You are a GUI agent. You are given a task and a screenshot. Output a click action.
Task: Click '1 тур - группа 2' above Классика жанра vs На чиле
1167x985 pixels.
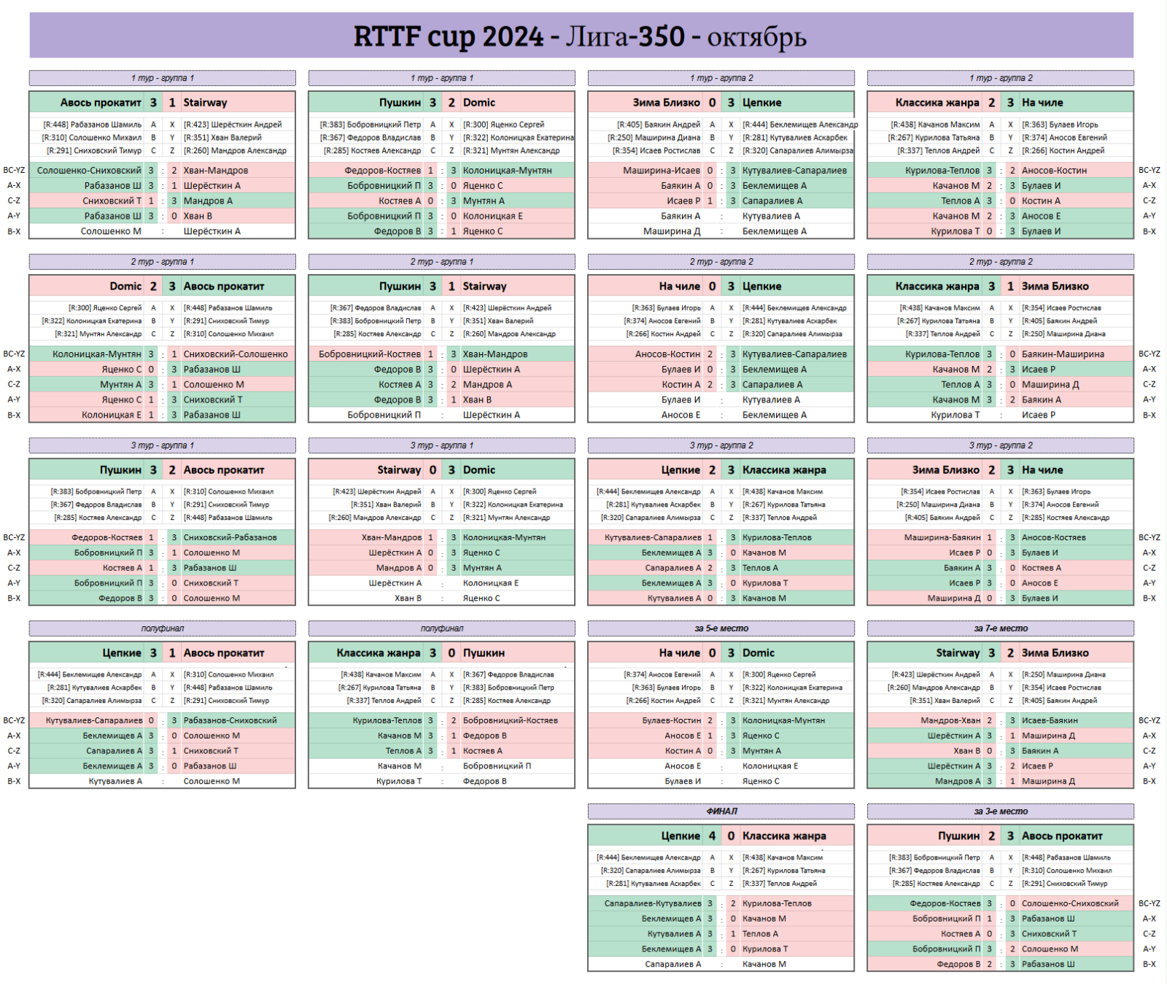tap(1000, 78)
